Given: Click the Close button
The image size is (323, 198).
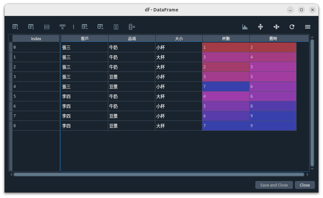Looking at the screenshot, I should click(305, 185).
